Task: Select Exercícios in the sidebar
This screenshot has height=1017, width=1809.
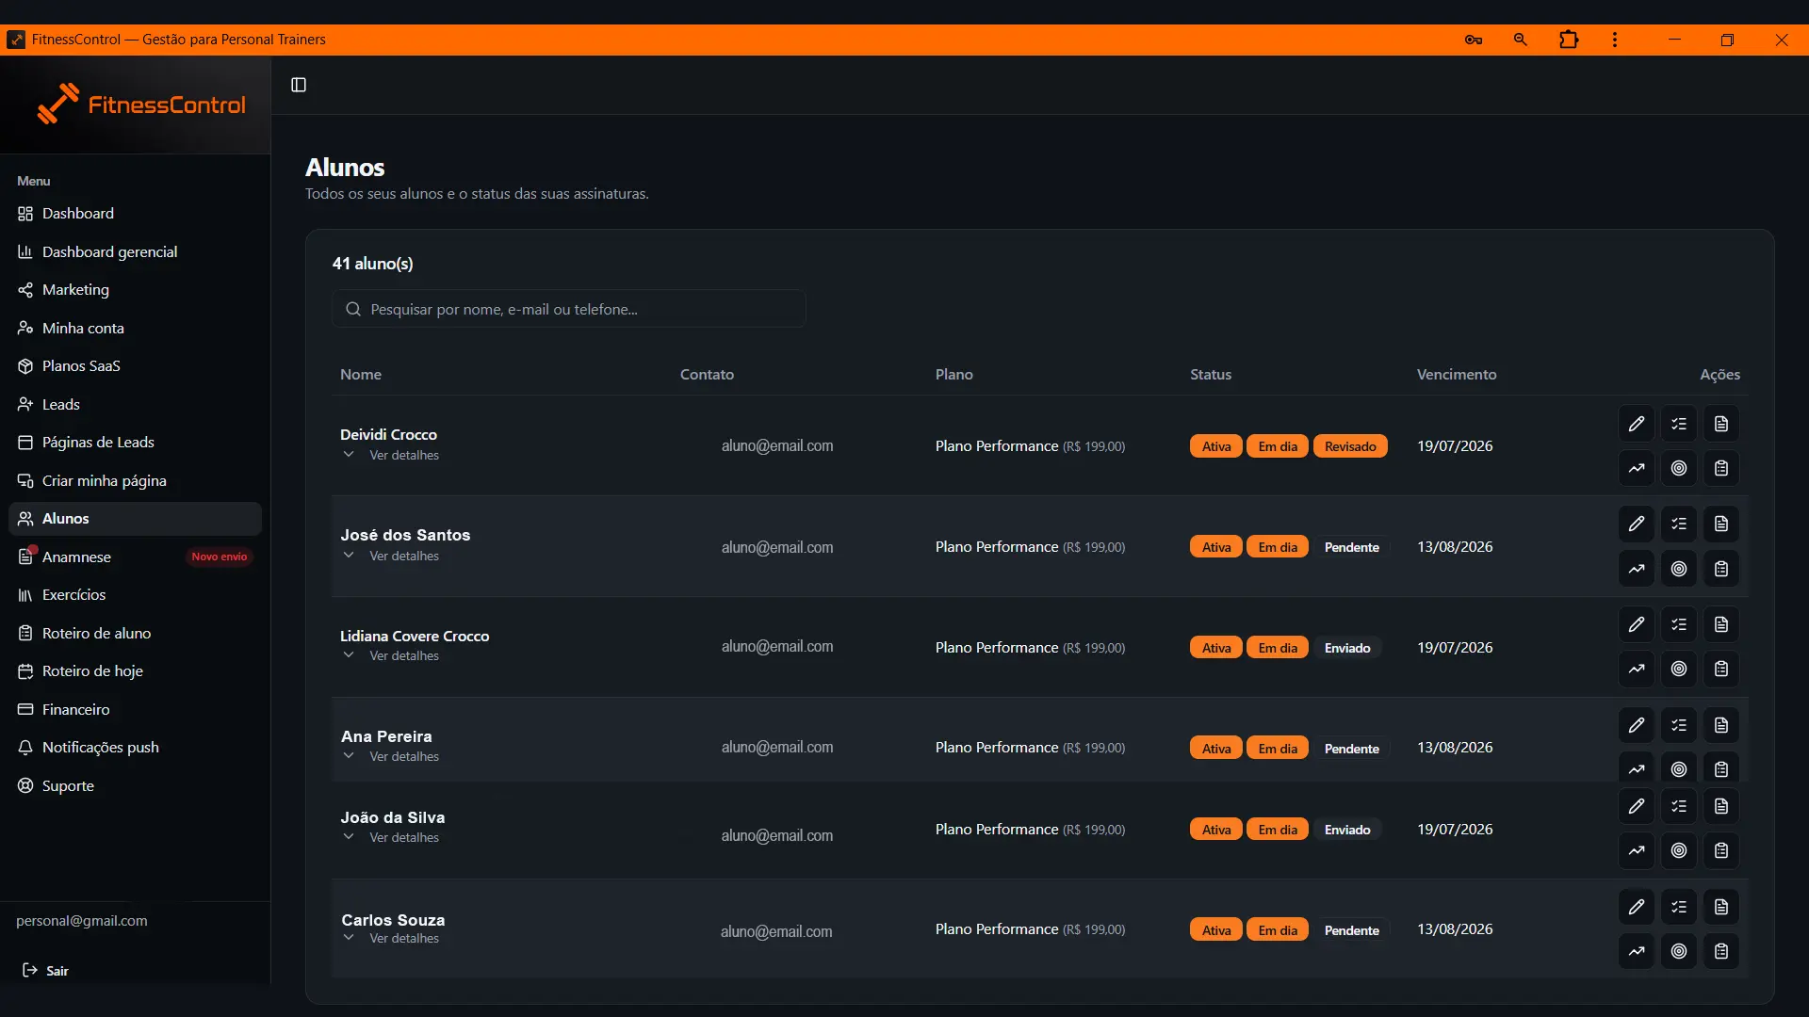Action: pyautogui.click(x=135, y=595)
